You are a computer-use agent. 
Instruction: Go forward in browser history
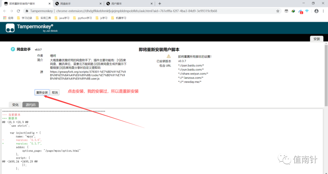pyautogui.click(x=12, y=11)
